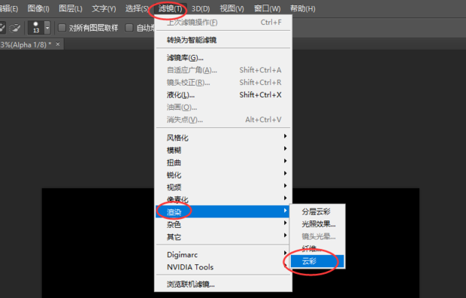Expand the 其它 submenu

click(223, 237)
